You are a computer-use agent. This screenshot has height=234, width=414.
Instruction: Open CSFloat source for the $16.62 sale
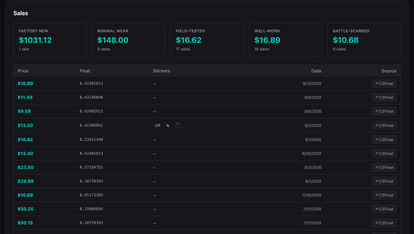[x=384, y=140]
